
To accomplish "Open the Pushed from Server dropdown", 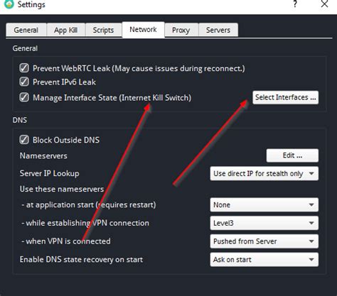I will [x=264, y=241].
